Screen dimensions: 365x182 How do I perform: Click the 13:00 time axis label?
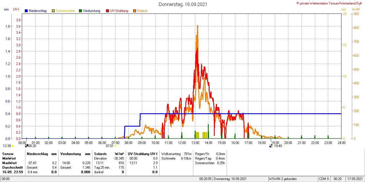pyautogui.click(x=195, y=143)
